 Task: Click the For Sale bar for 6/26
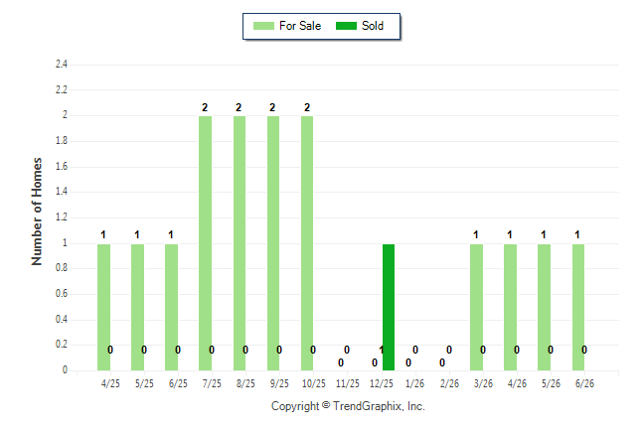(x=578, y=308)
